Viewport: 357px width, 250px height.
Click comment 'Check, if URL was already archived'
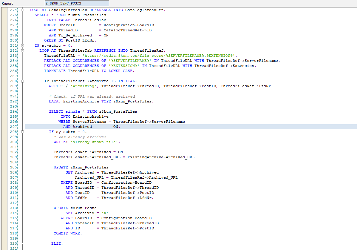click(x=92, y=96)
